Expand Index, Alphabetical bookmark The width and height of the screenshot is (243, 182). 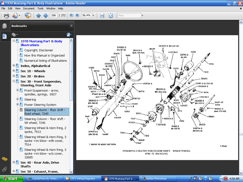point(14,66)
